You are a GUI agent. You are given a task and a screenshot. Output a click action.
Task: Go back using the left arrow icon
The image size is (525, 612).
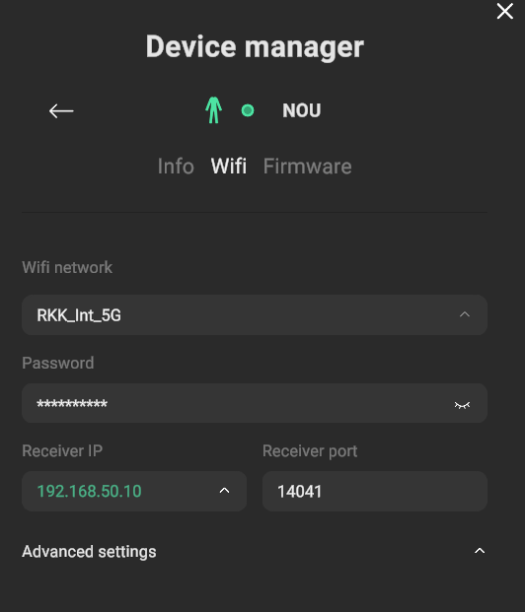coord(61,110)
